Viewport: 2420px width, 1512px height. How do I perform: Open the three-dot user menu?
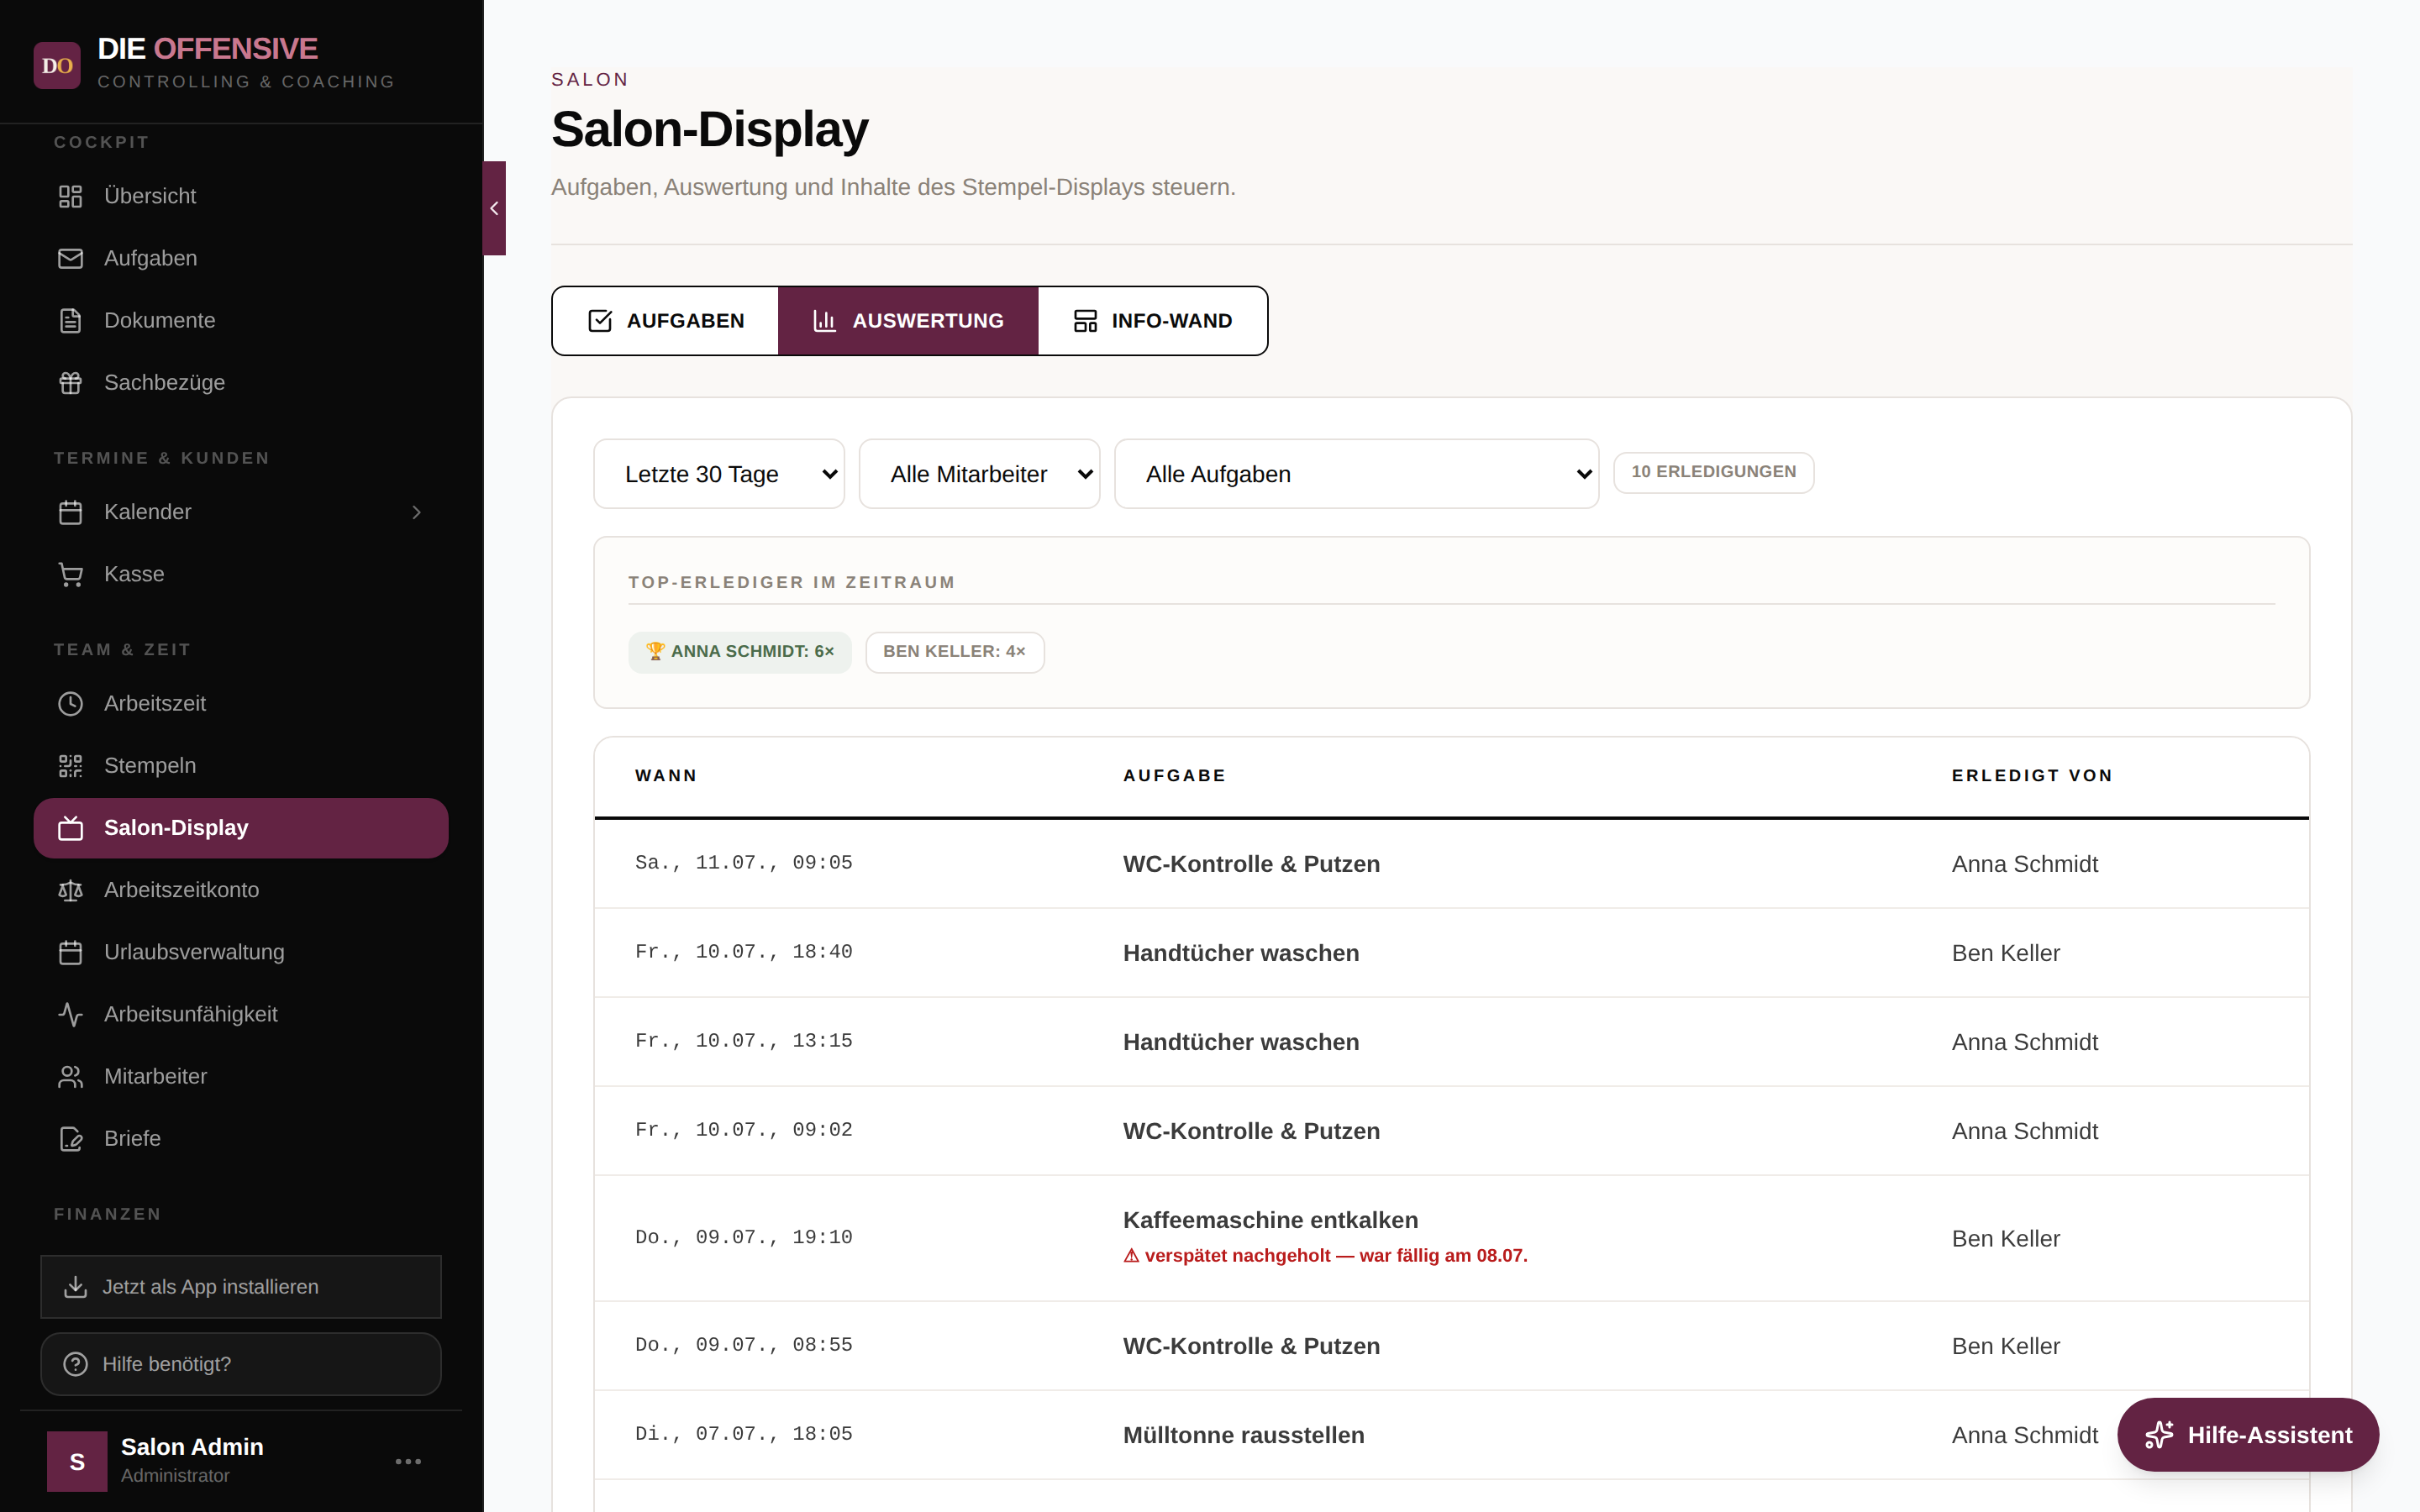[408, 1461]
